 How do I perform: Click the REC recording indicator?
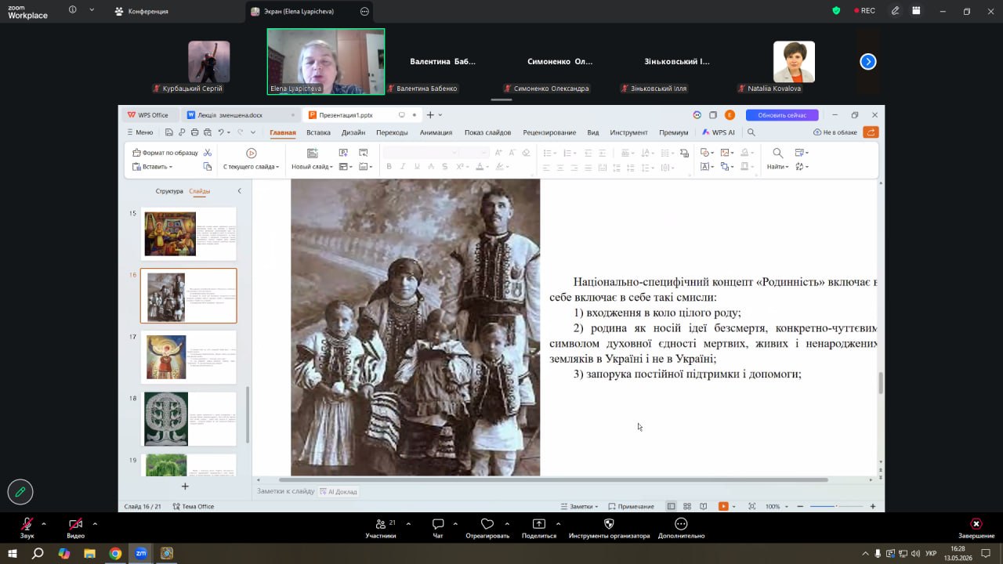(x=864, y=11)
